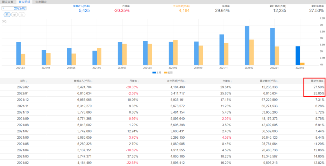Toggle the 本期 legend blue swatch
The width and height of the screenshot is (326, 166).
pos(154,73)
